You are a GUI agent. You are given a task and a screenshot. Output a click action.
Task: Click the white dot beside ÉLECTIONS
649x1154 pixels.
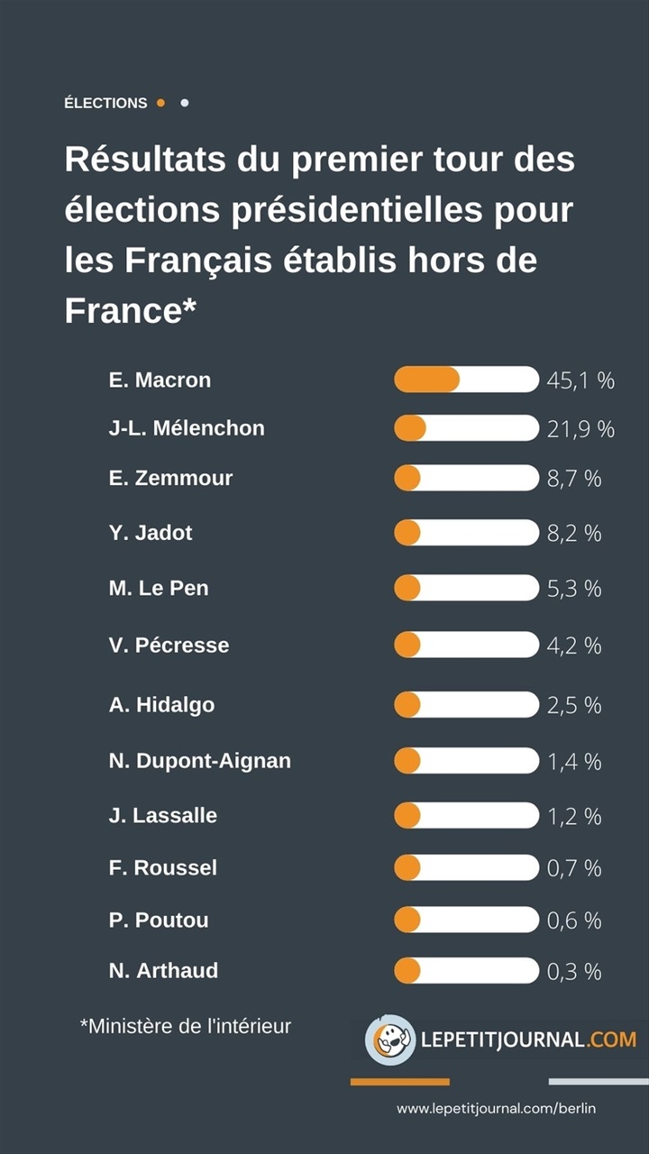[185, 103]
